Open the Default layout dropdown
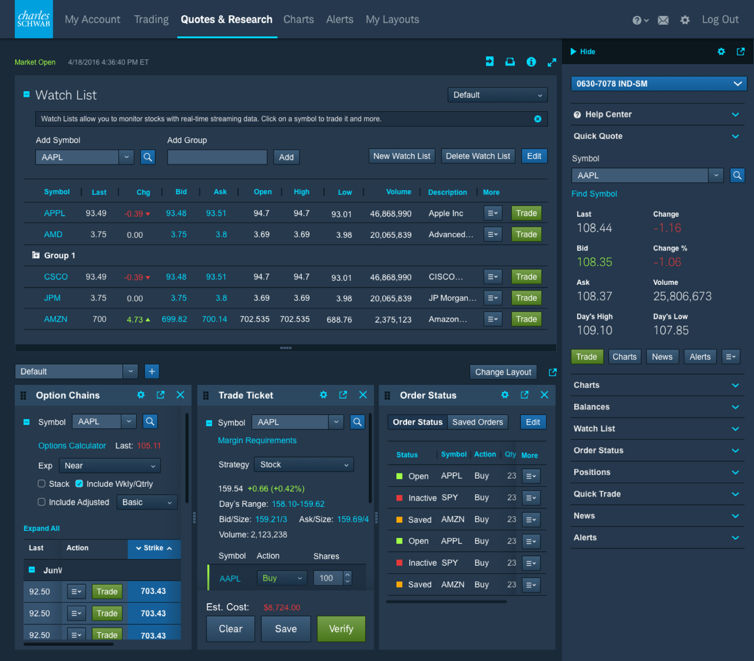The width and height of the screenshot is (754, 661). (76, 371)
